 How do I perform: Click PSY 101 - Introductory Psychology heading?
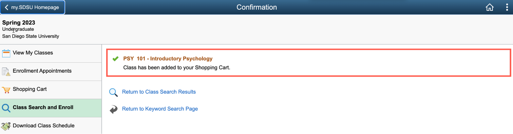168,59
